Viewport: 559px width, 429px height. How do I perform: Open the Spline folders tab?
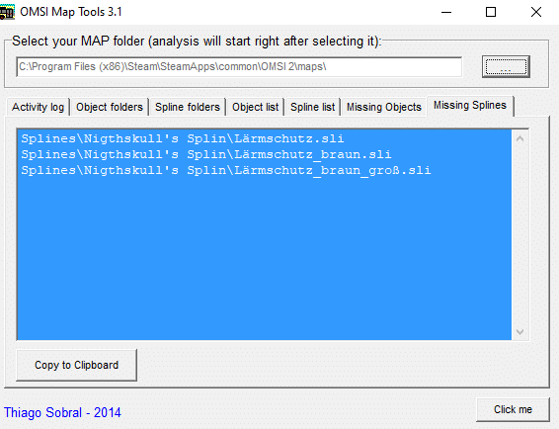(188, 107)
